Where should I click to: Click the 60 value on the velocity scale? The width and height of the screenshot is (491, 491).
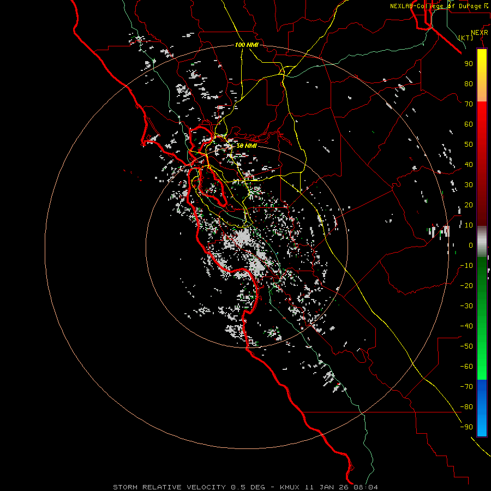(469, 124)
